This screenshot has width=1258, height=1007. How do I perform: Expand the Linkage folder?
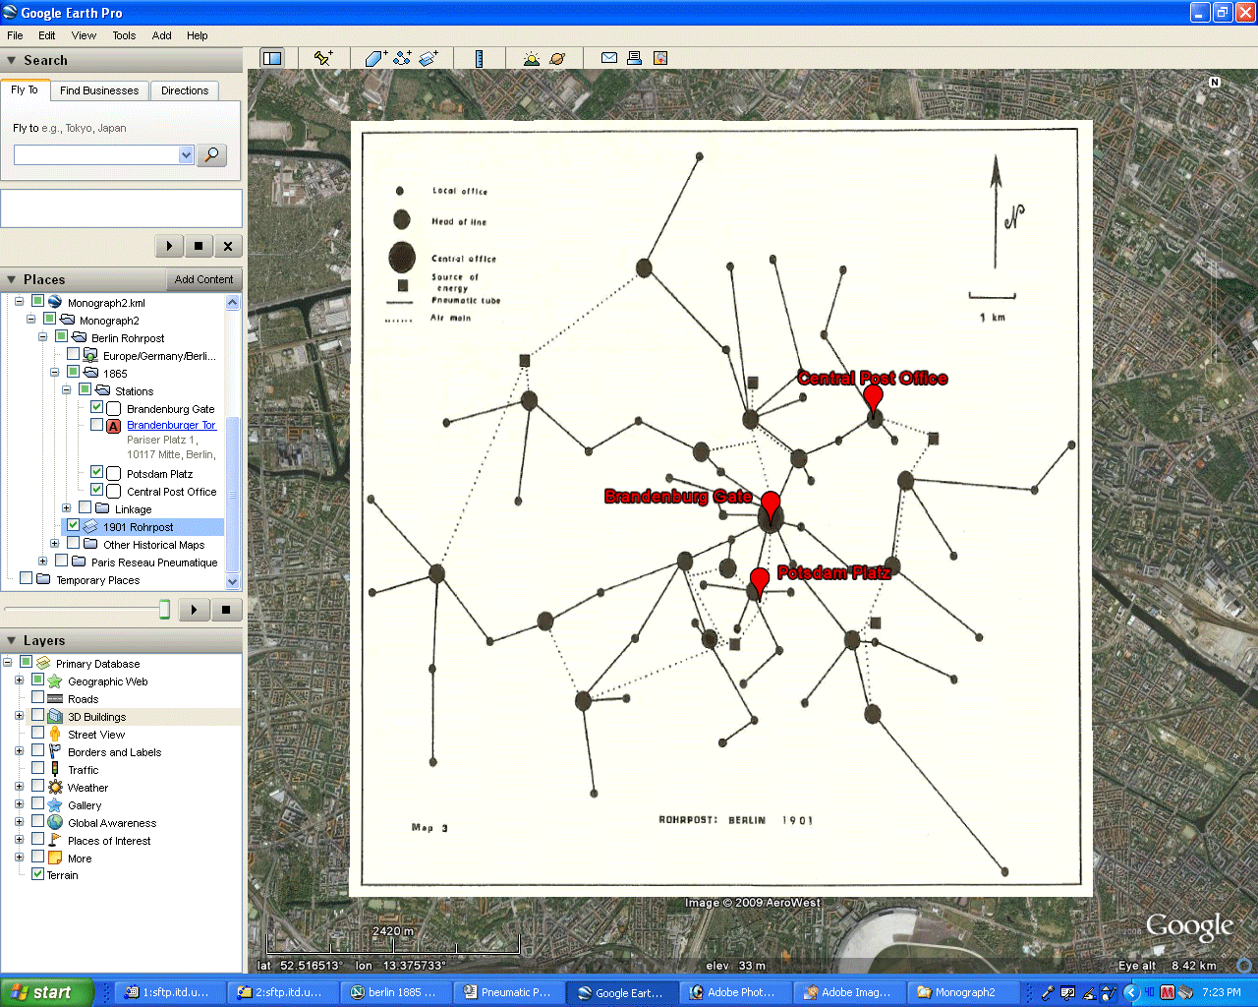tap(67, 508)
